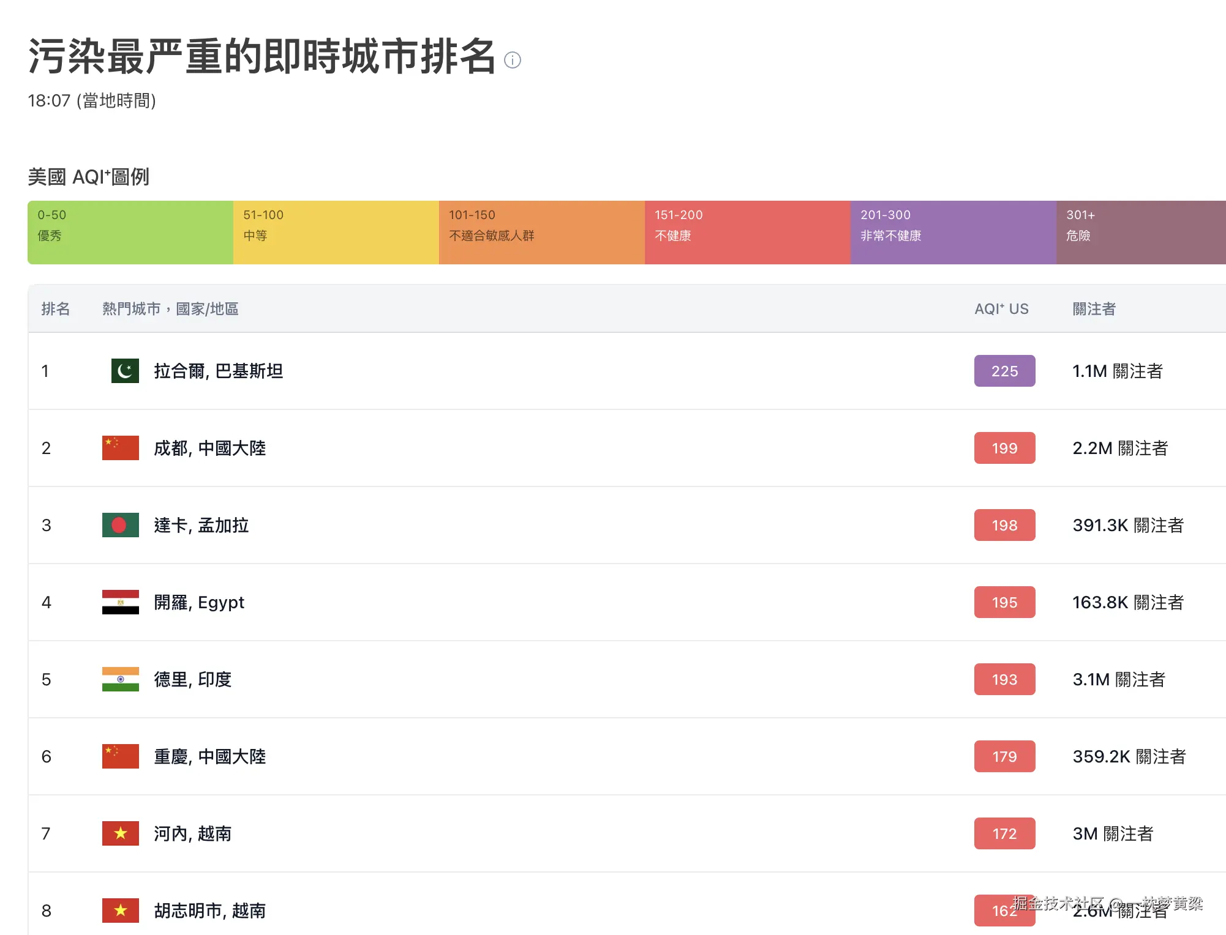Click the China flag icon next to 成都
Image resolution: width=1226 pixels, height=935 pixels.
(x=120, y=448)
